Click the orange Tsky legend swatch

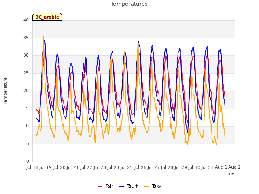[x=146, y=187]
